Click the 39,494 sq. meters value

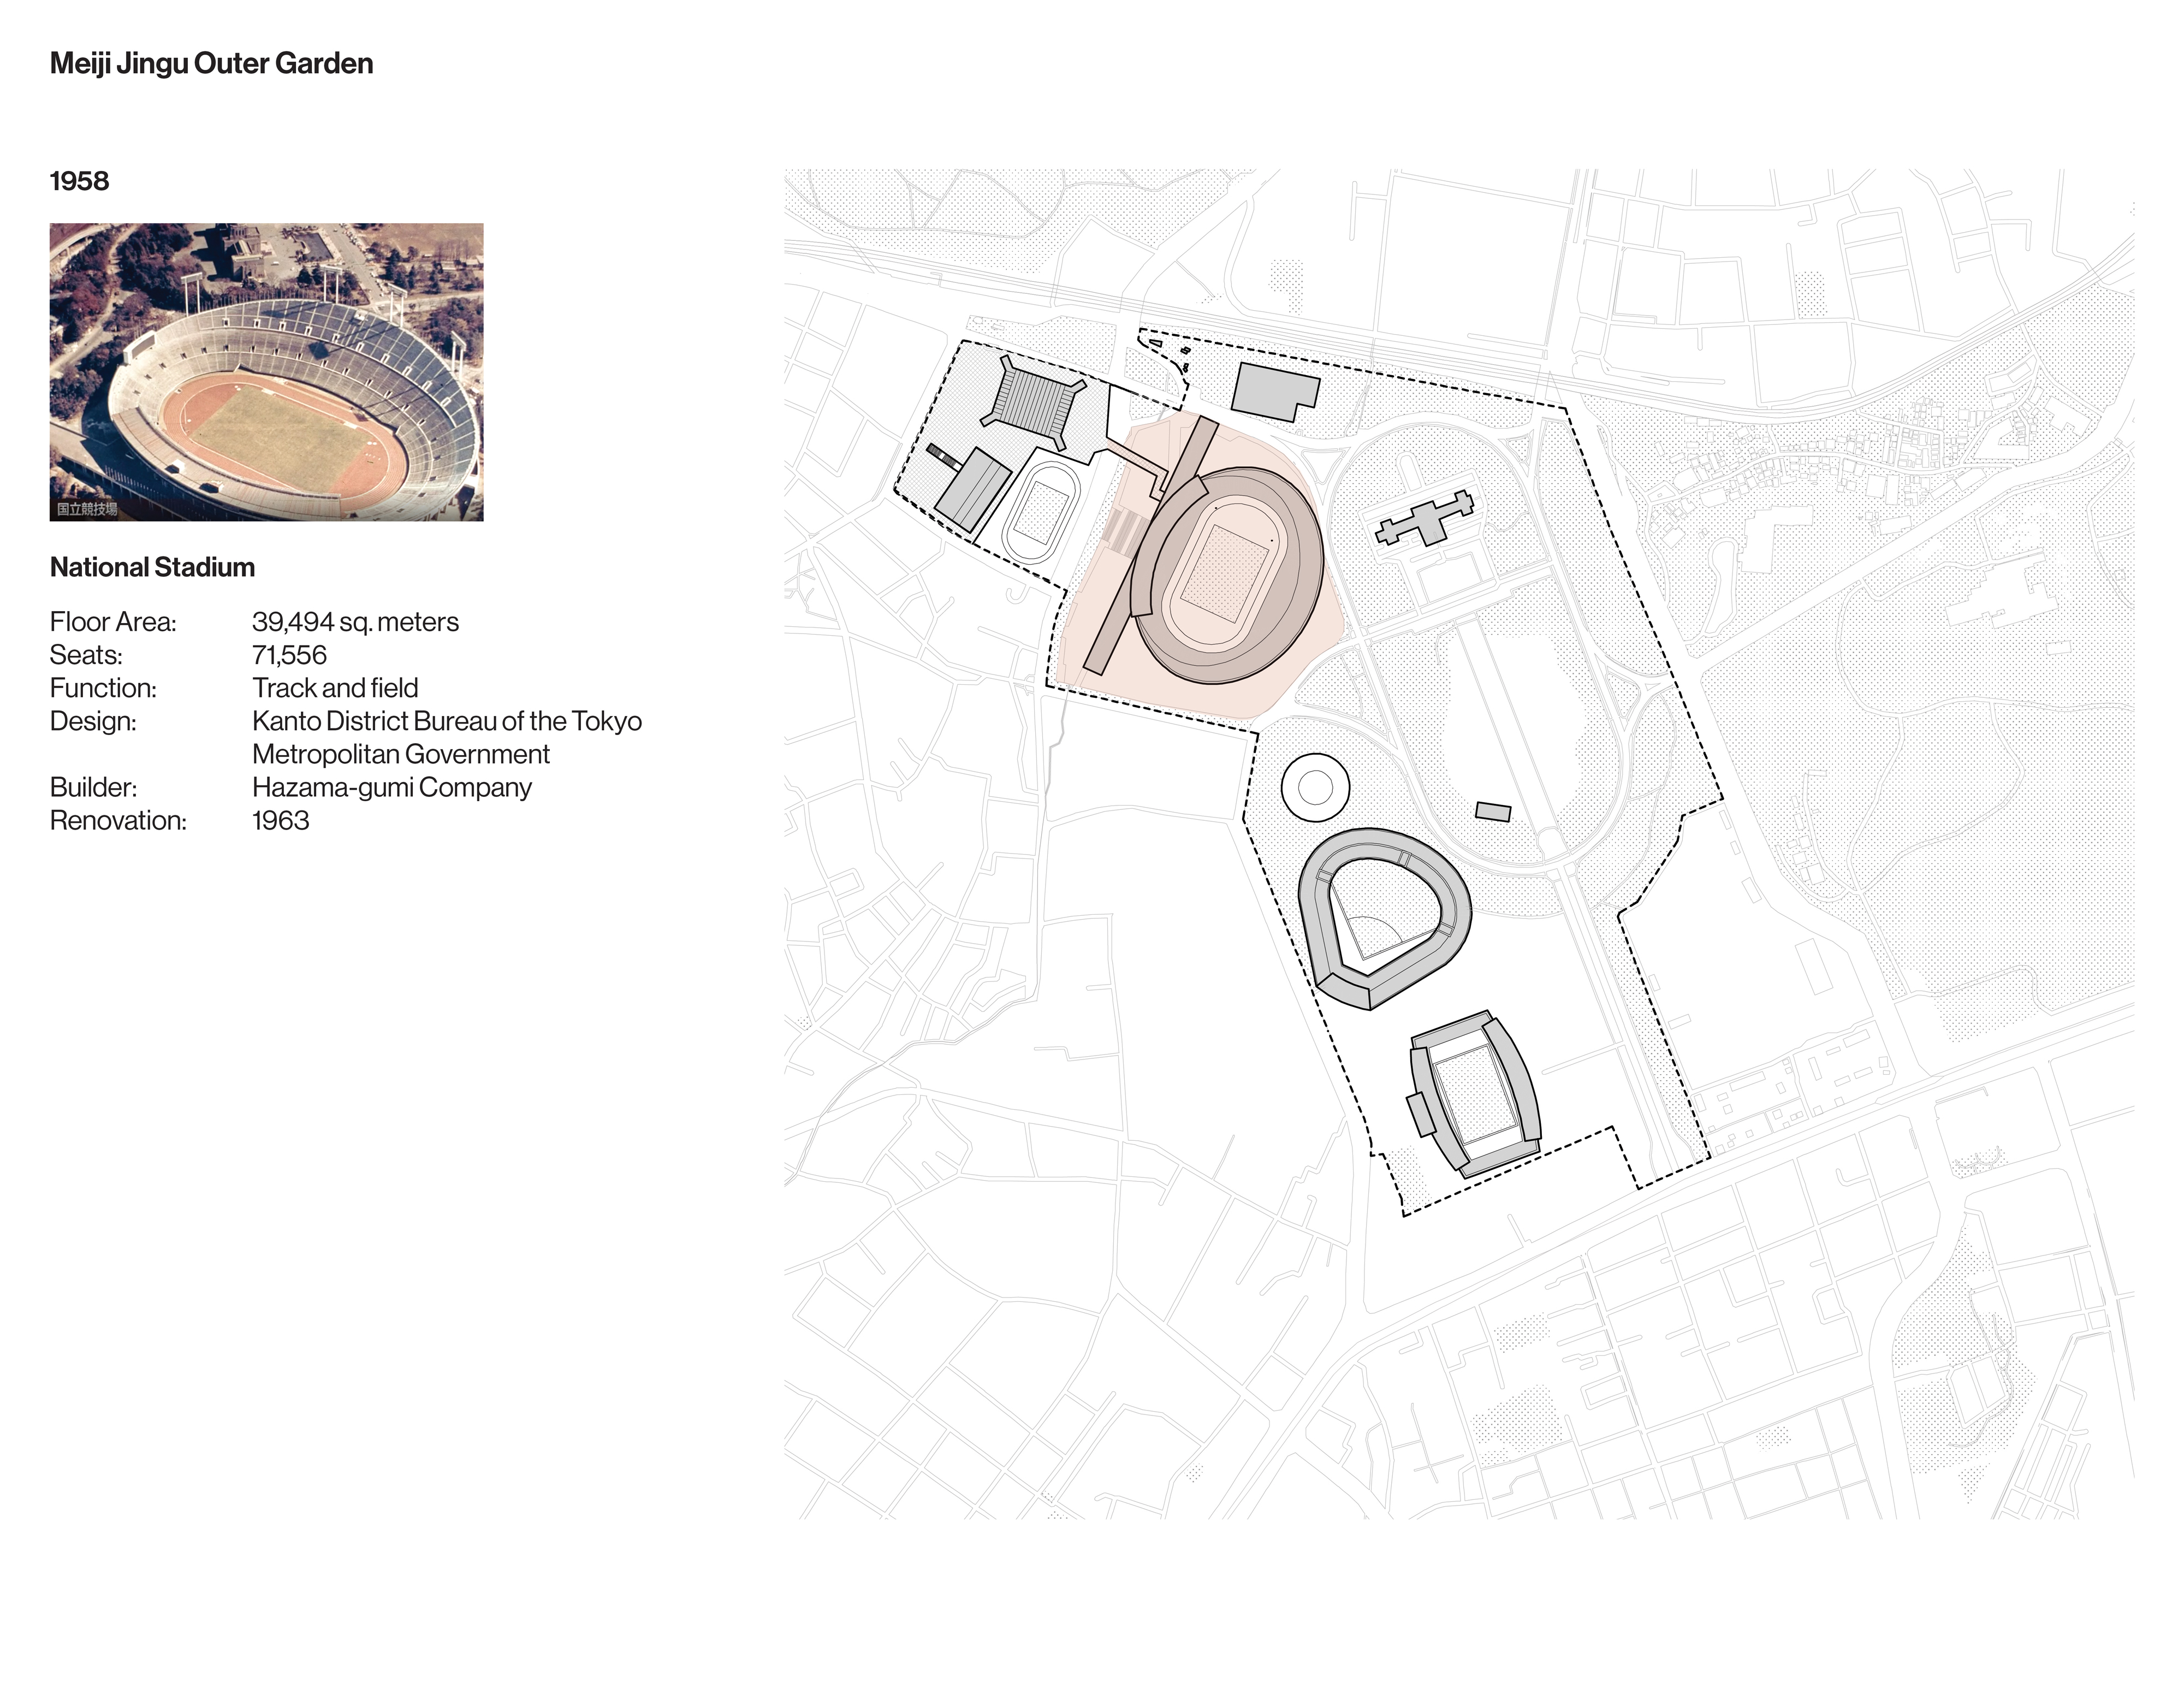355,622
